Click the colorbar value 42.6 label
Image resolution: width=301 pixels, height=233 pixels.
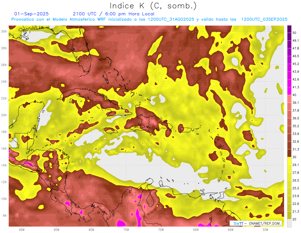[296, 79]
